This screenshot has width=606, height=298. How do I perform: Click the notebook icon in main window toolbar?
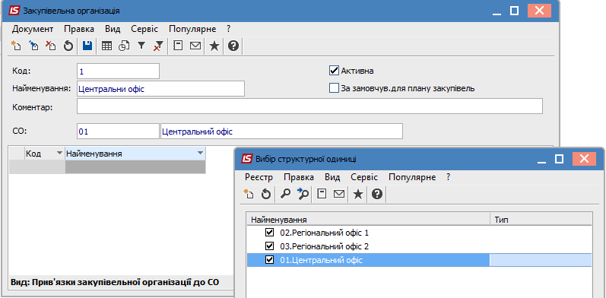coord(178,46)
